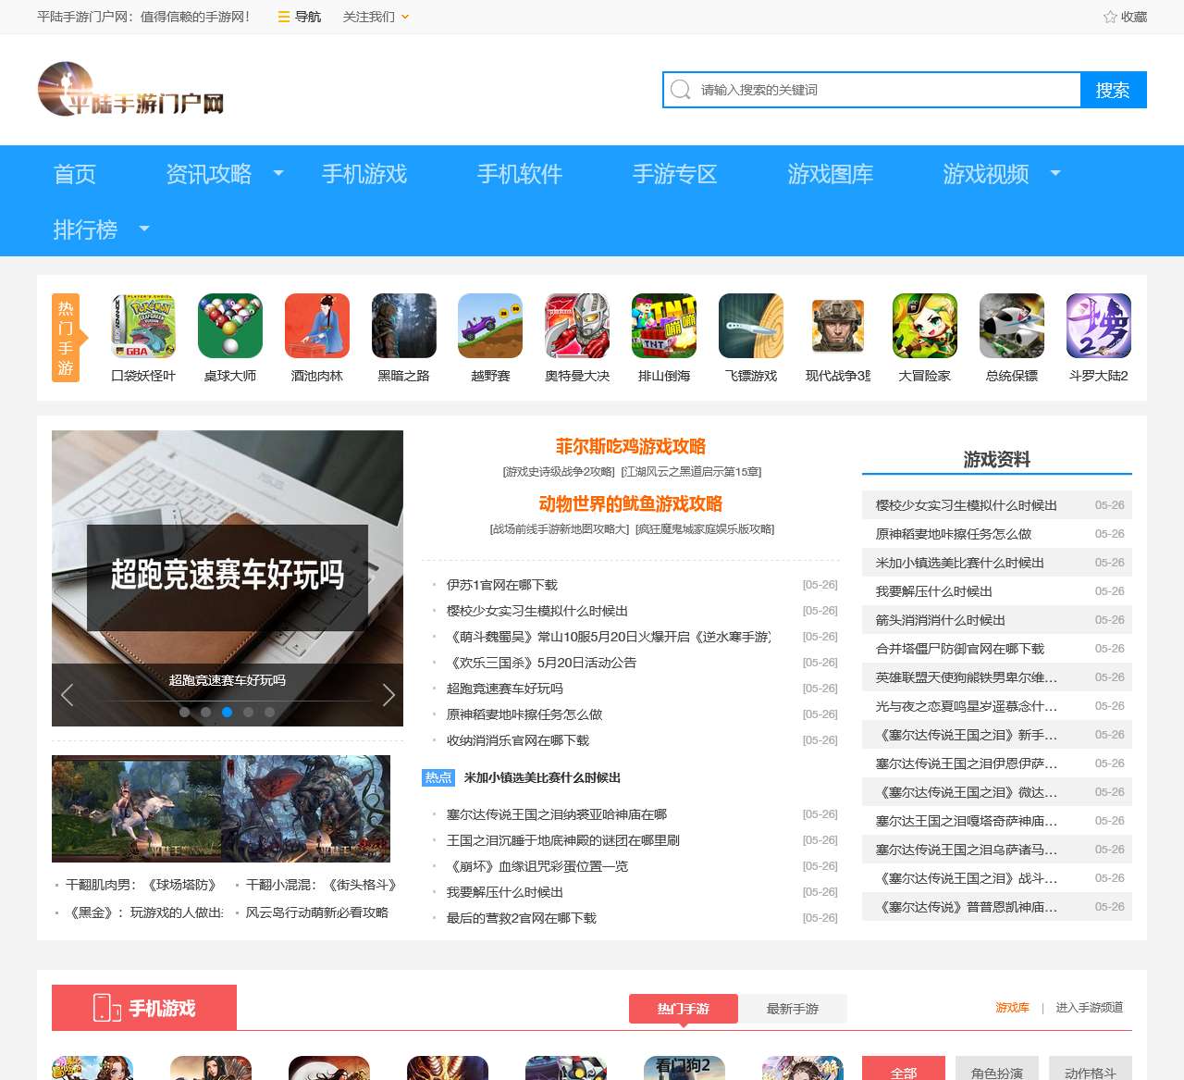The width and height of the screenshot is (1184, 1080).
Task: Switch to the 最新手游 tab
Action: click(x=793, y=1009)
